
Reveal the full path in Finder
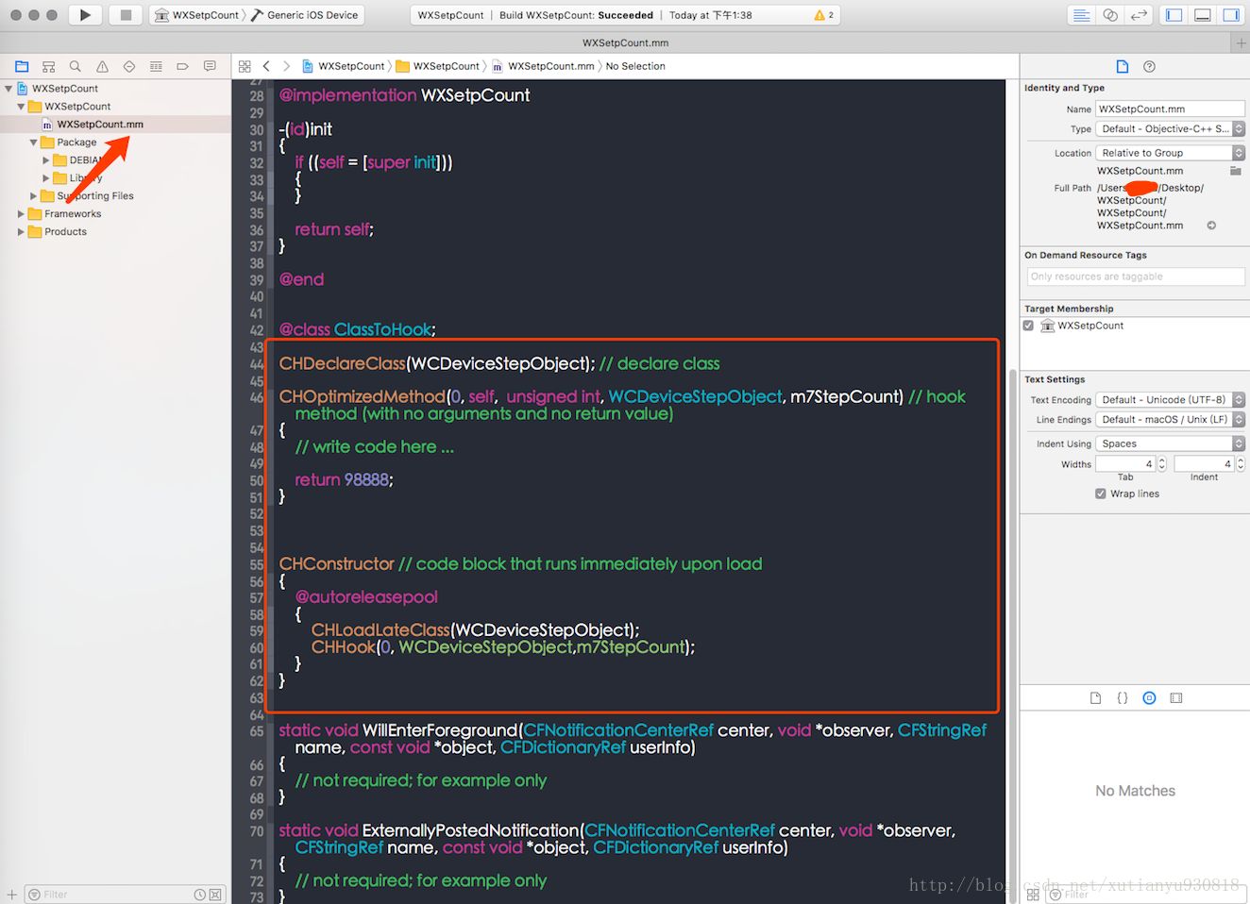1211,226
